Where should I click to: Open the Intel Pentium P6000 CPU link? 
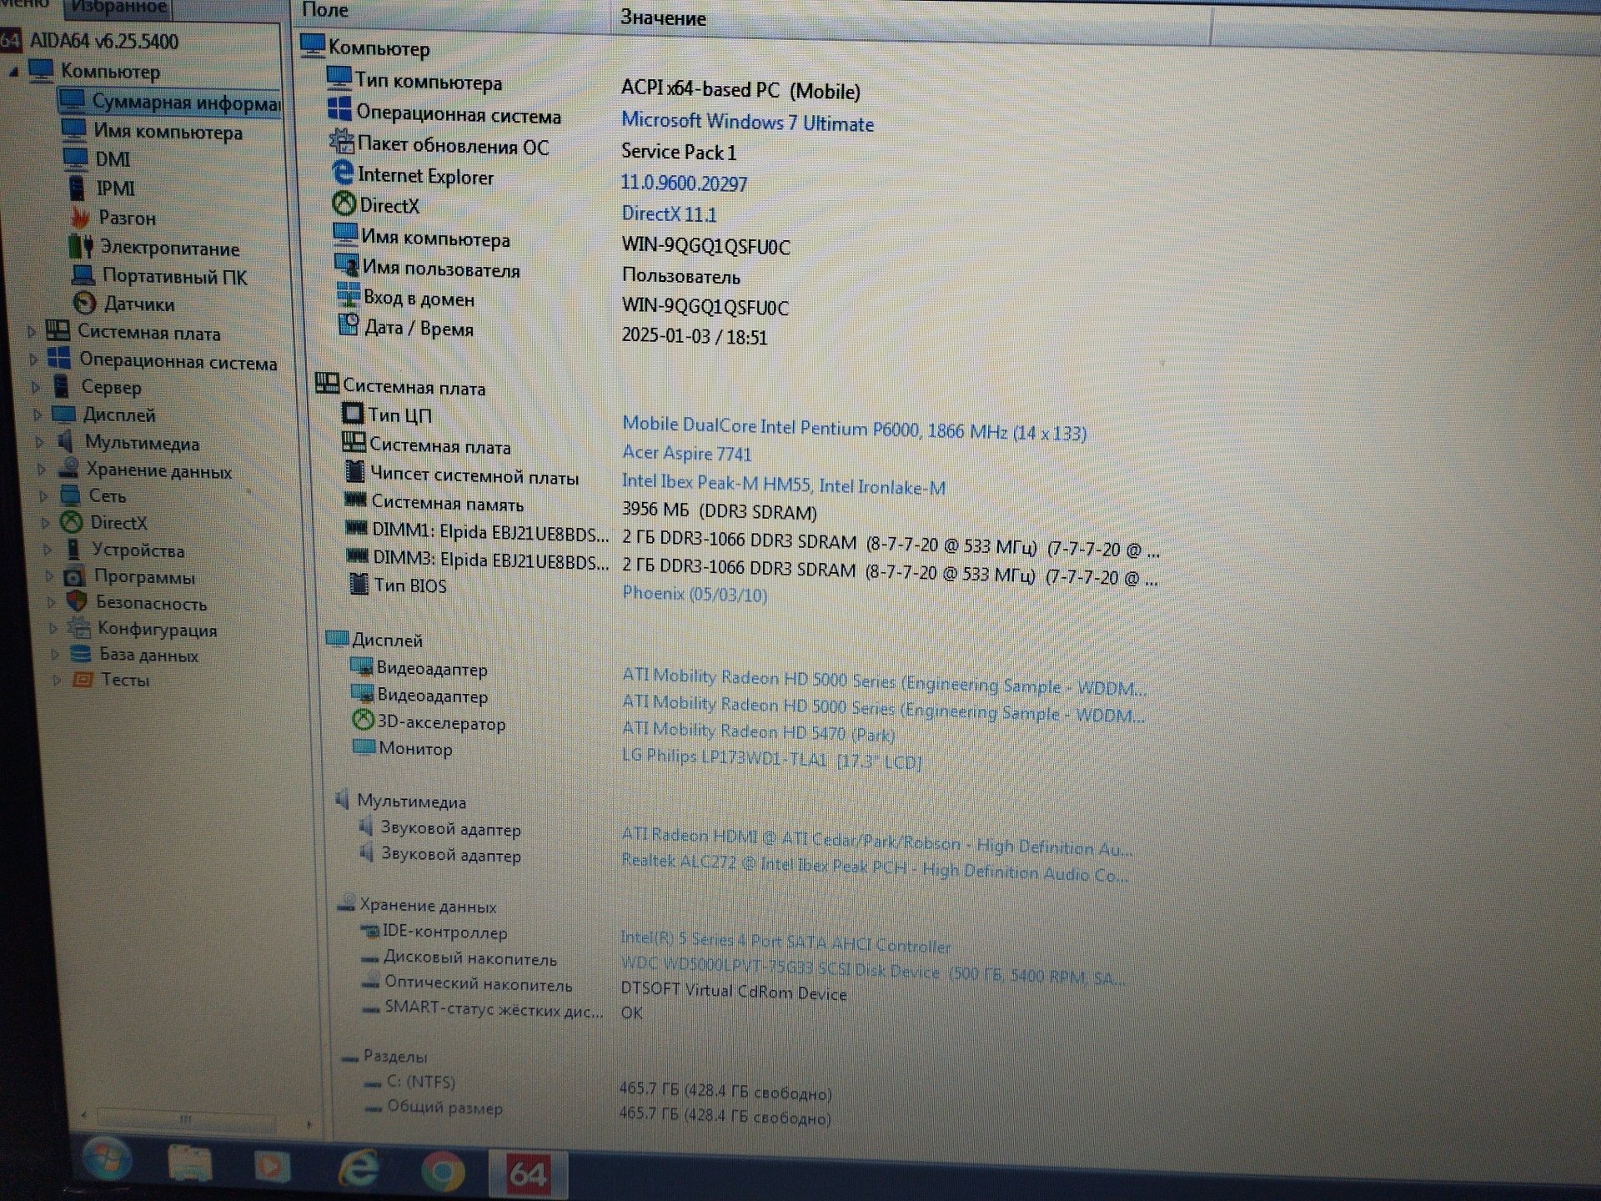pyautogui.click(x=854, y=428)
